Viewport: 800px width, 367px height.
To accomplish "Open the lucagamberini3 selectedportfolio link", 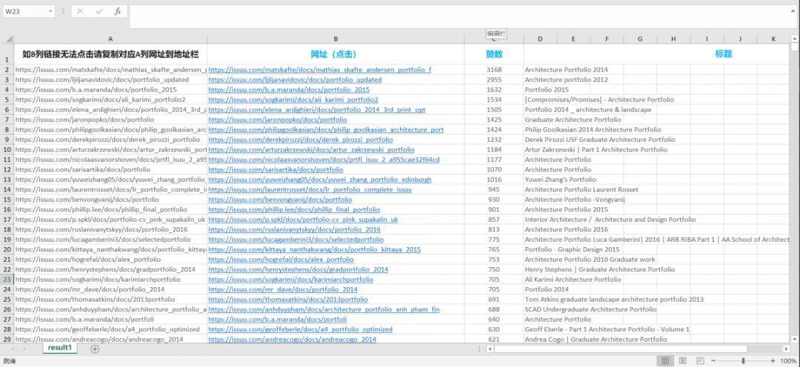I will coord(296,239).
